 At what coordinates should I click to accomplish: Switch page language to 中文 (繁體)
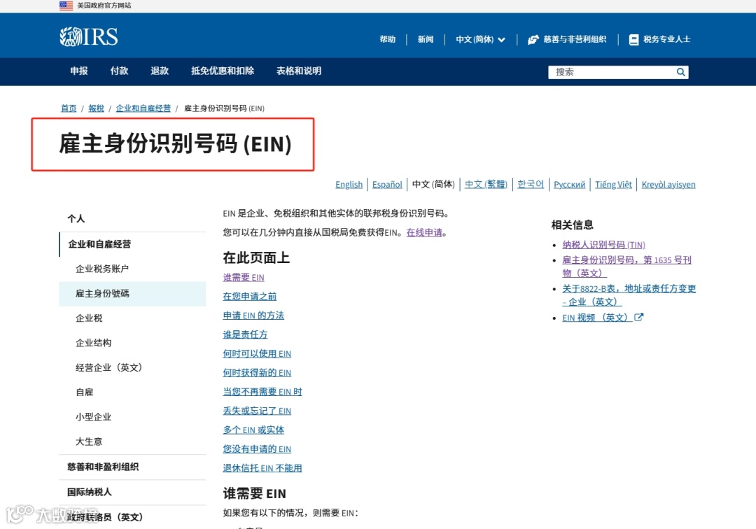[x=486, y=185]
